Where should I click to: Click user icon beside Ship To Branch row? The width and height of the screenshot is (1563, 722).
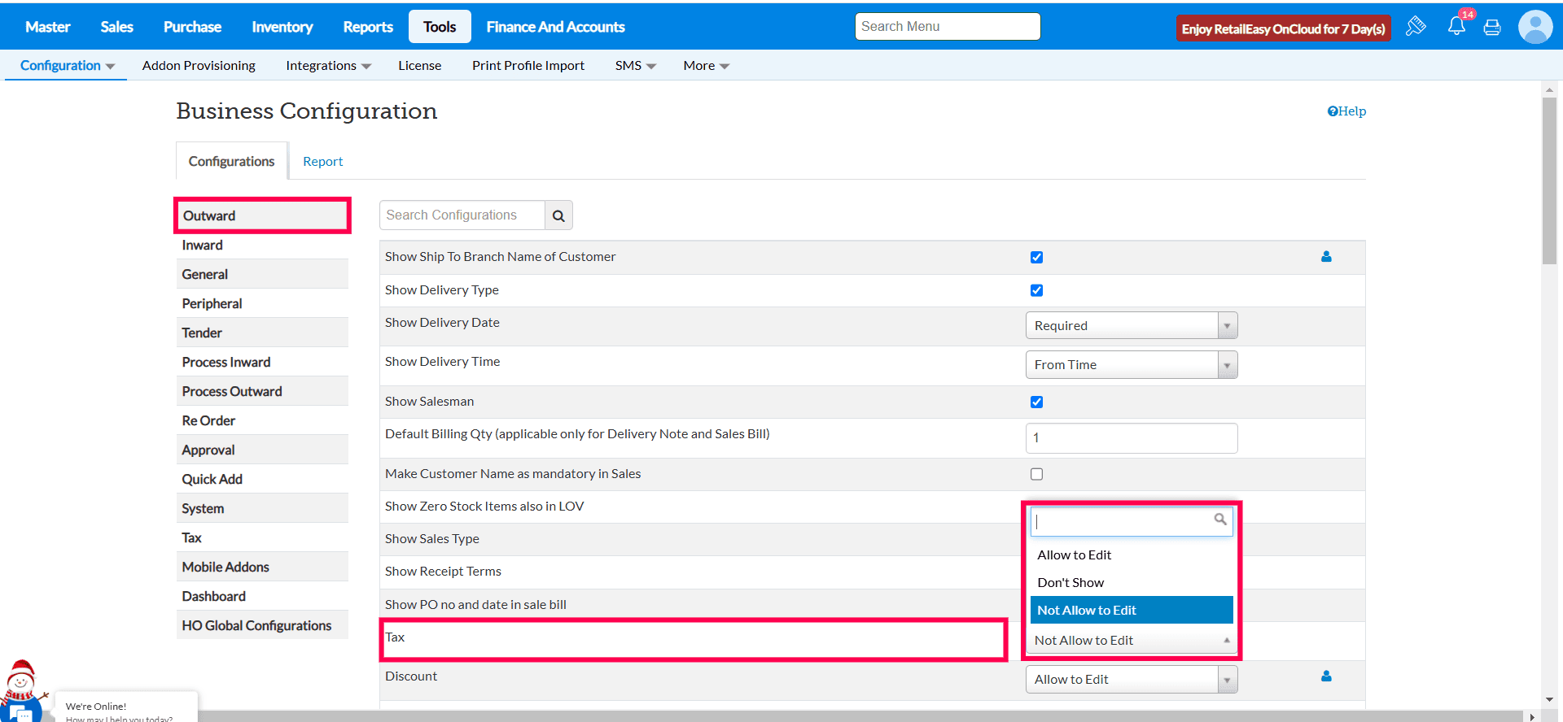click(1326, 257)
